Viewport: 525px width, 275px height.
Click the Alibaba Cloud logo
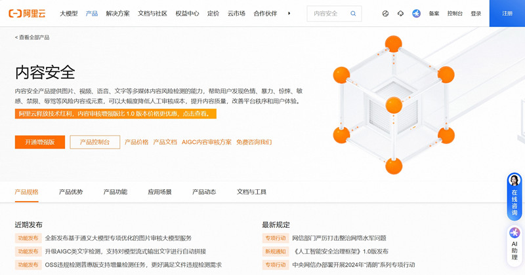click(x=27, y=13)
